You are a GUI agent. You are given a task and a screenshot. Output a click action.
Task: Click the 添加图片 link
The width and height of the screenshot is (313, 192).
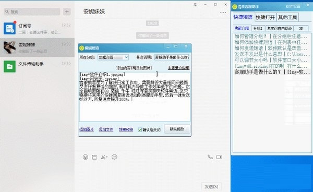point(87,129)
